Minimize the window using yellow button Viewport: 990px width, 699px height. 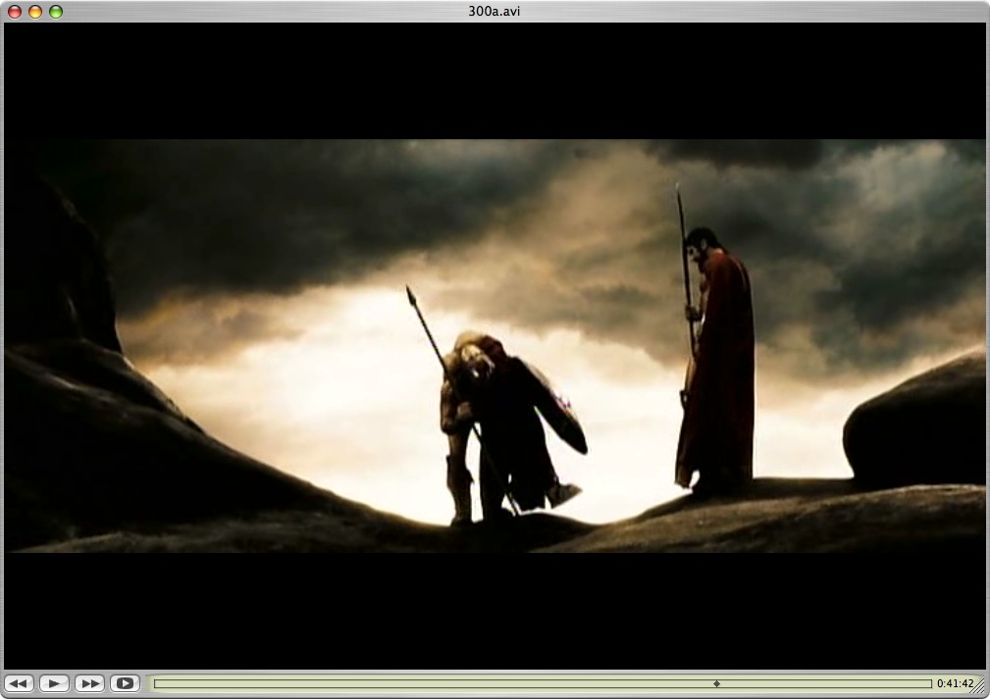(35, 12)
